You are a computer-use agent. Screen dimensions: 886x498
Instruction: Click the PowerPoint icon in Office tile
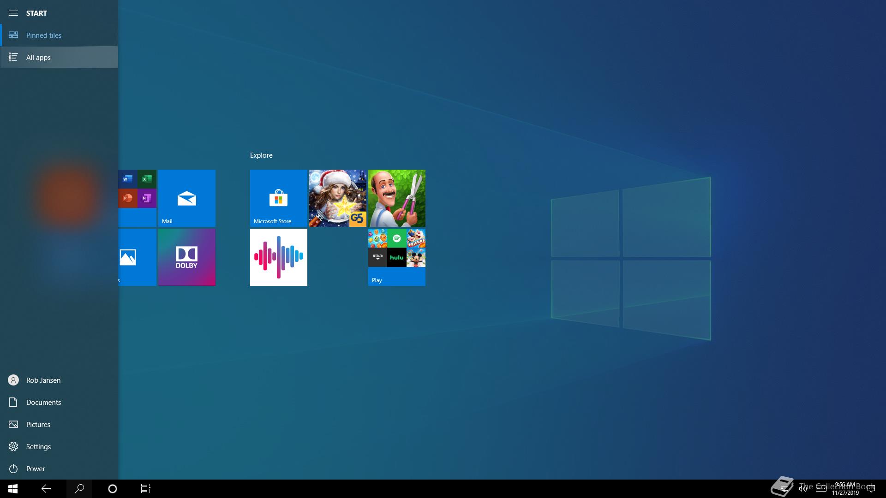click(128, 198)
